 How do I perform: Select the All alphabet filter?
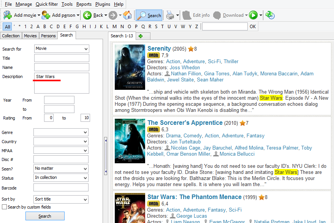click(x=8, y=27)
